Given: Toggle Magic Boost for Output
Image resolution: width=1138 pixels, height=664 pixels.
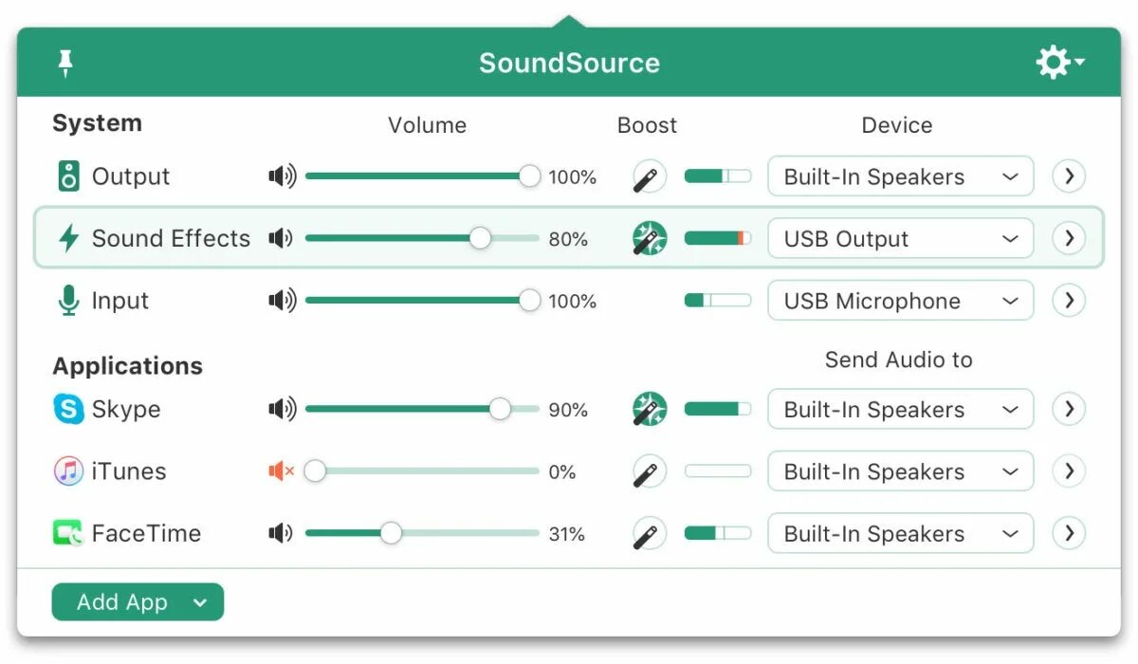Looking at the screenshot, I should [x=650, y=176].
